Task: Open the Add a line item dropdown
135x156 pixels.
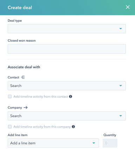Action: pyautogui.click(x=53, y=143)
